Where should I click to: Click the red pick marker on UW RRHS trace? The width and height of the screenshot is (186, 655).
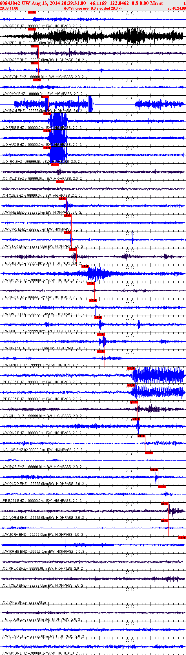tap(182, 538)
